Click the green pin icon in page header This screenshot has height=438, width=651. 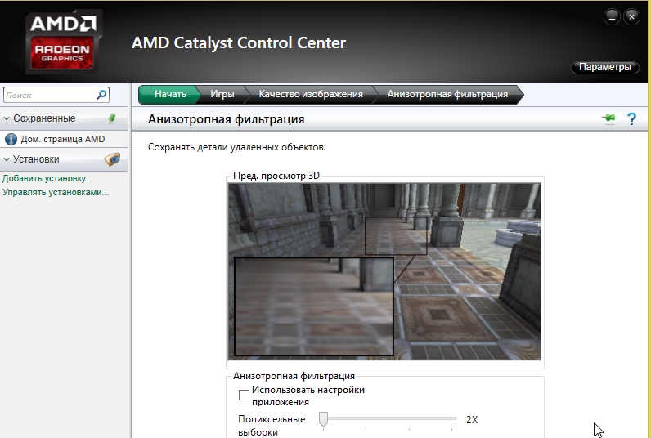coord(609,118)
